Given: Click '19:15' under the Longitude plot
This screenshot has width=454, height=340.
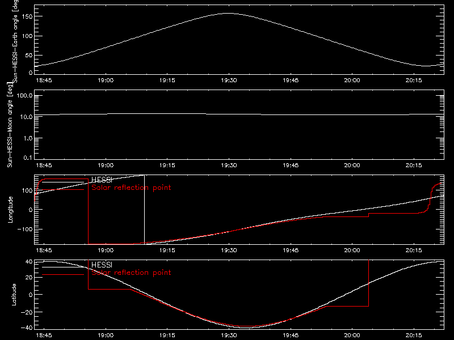Looking at the screenshot, I should (167, 250).
